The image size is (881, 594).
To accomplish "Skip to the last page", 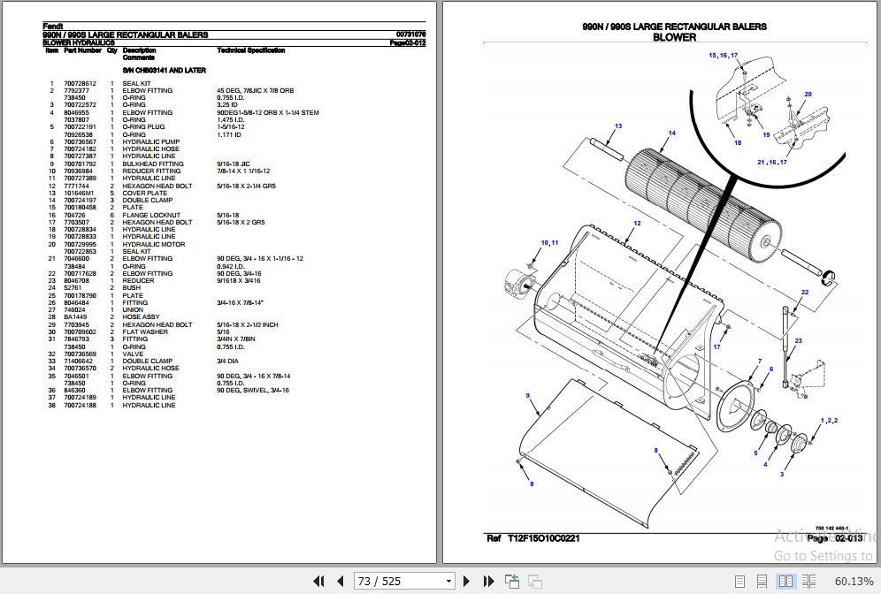I will click(489, 581).
